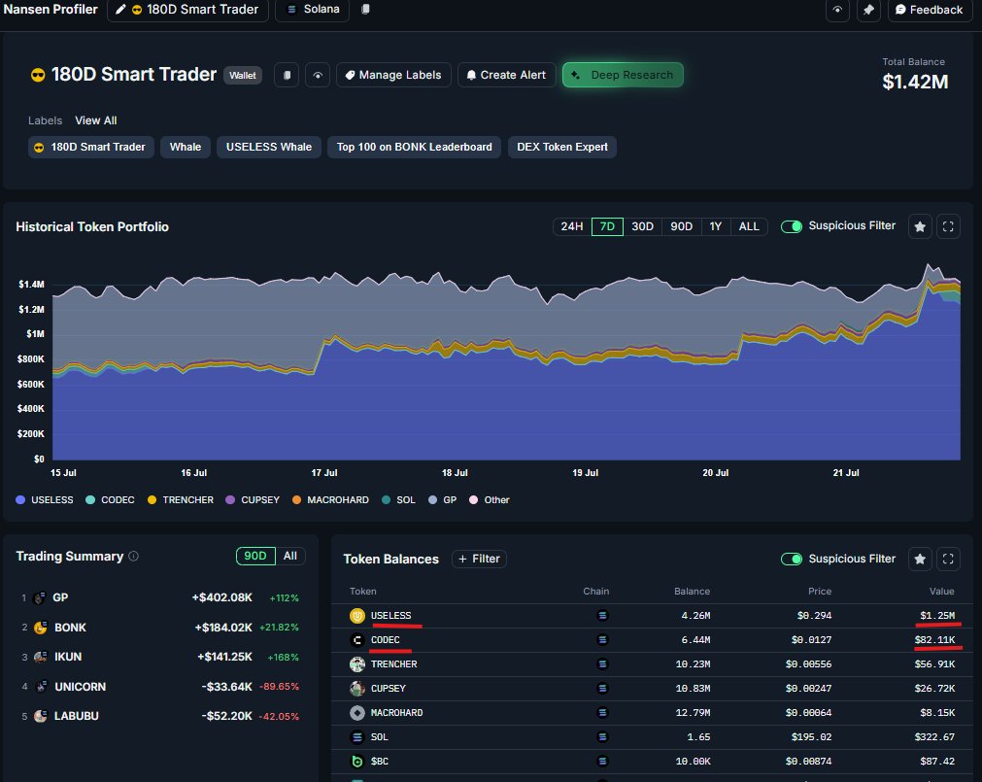Viewport: 982px width, 782px height.
Task: Click CUPSEY token icon in balances table
Action: pos(357,689)
